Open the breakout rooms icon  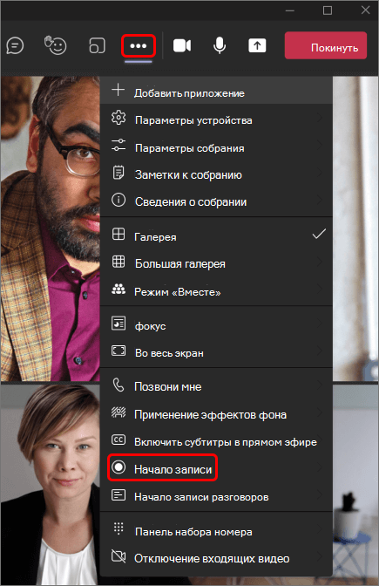(x=97, y=46)
